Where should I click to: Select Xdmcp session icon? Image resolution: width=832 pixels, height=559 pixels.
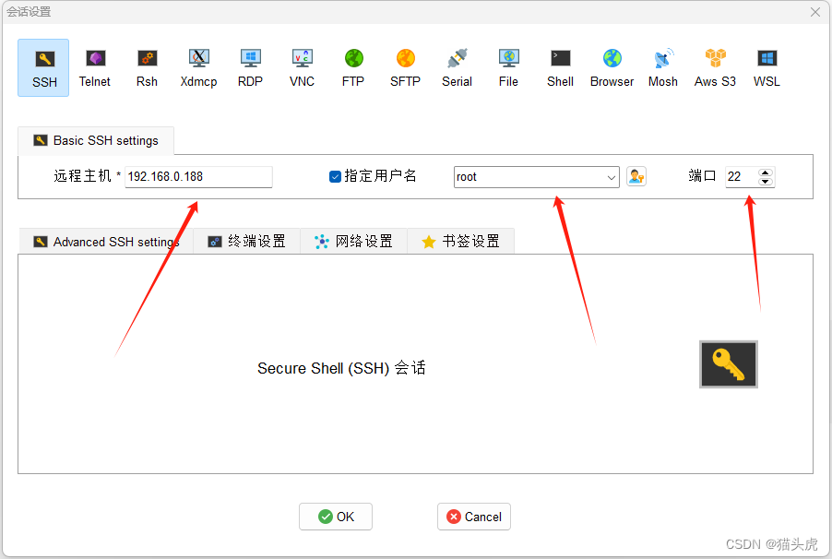tap(198, 68)
